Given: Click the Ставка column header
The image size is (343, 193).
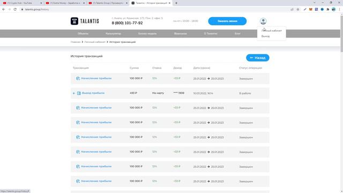Looking at the screenshot, I should (x=157, y=68).
